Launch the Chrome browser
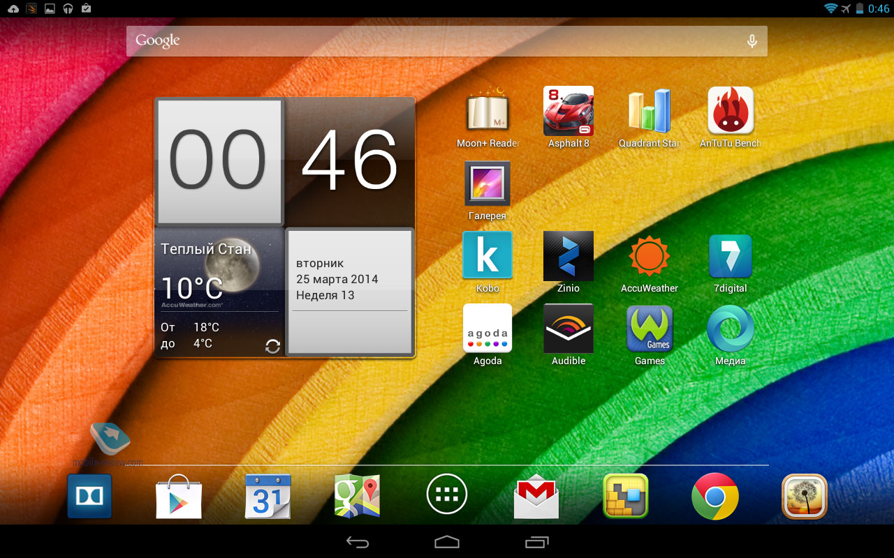 click(x=715, y=496)
